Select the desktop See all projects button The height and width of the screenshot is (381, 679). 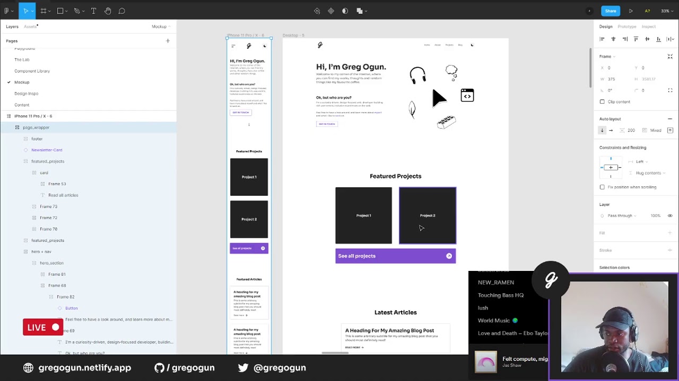[395, 256]
